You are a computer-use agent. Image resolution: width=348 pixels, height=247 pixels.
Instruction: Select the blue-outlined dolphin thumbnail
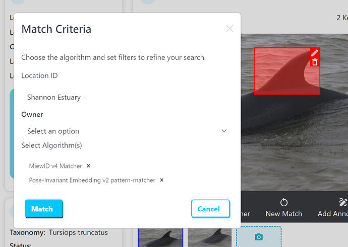(160, 238)
